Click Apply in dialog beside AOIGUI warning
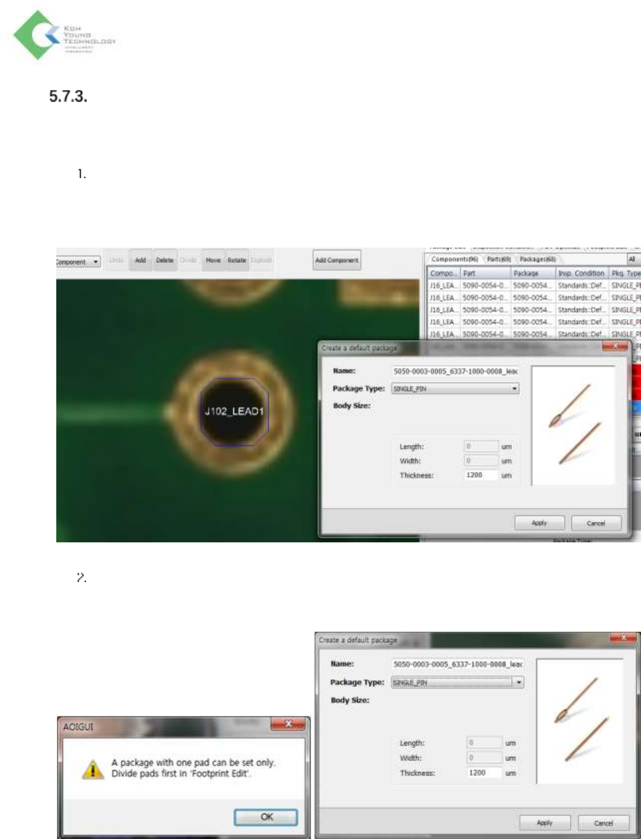 (x=545, y=822)
